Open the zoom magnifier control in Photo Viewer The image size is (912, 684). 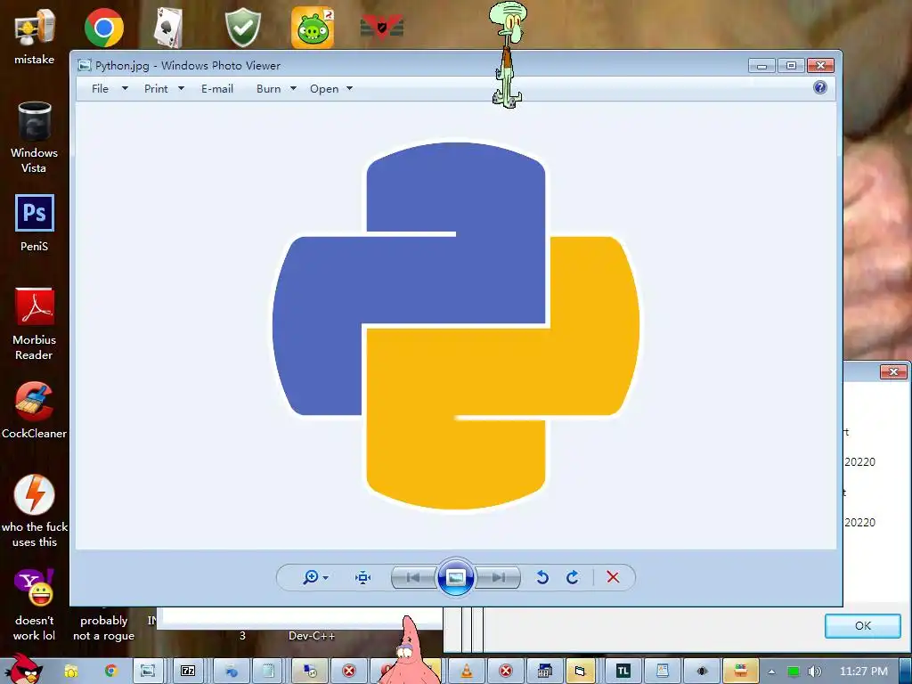(x=315, y=577)
